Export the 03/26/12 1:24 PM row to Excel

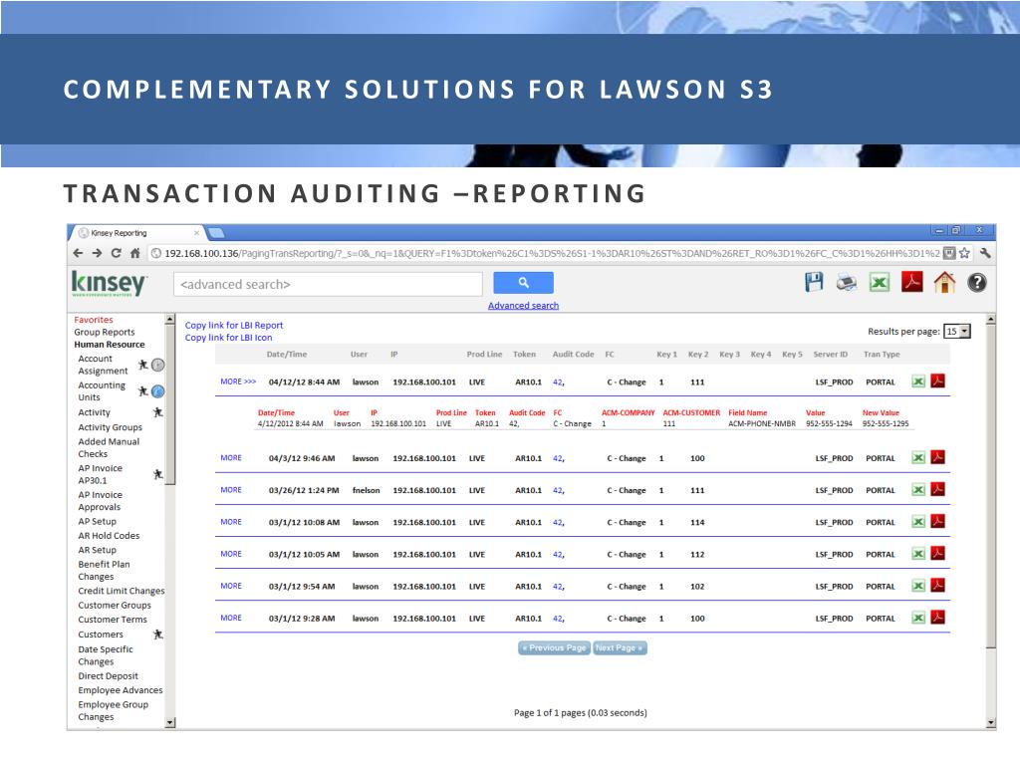pyautogui.click(x=917, y=490)
